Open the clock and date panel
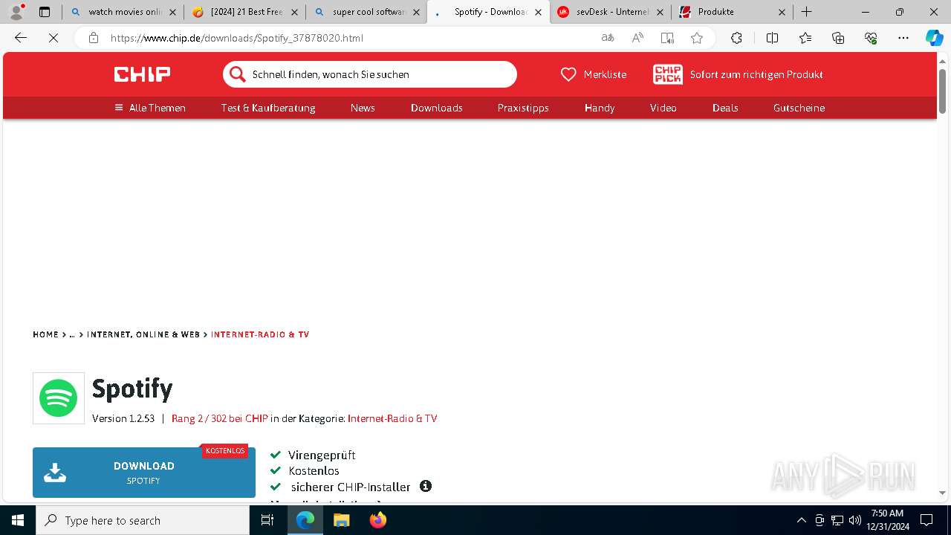 tap(887, 520)
